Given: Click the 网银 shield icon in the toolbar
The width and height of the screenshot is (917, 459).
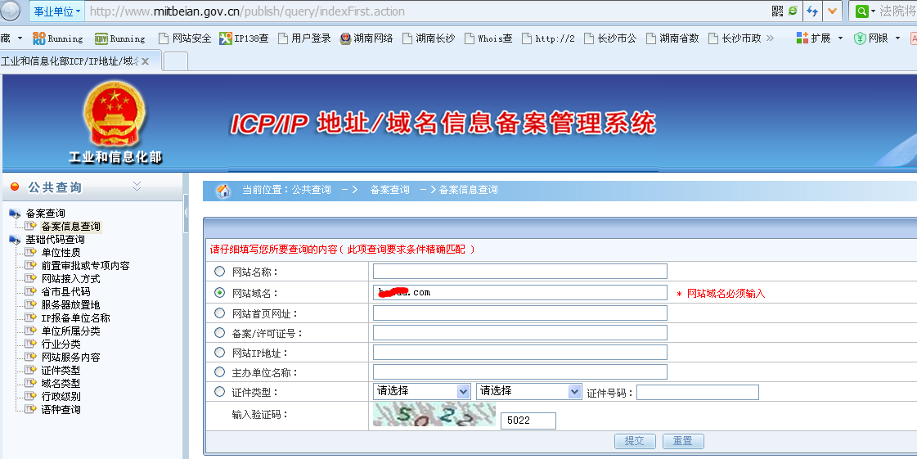Looking at the screenshot, I should tap(860, 38).
